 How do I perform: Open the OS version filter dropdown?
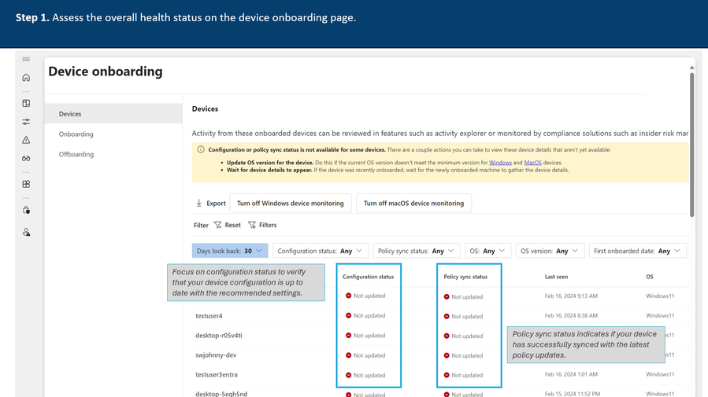pos(550,251)
